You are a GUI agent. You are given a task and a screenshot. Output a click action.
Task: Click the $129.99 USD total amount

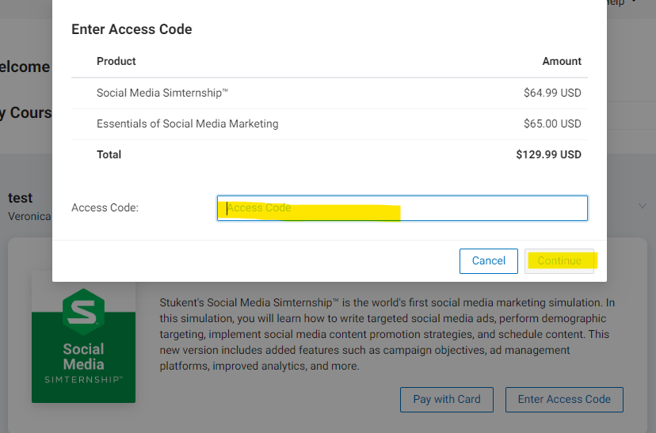point(548,154)
